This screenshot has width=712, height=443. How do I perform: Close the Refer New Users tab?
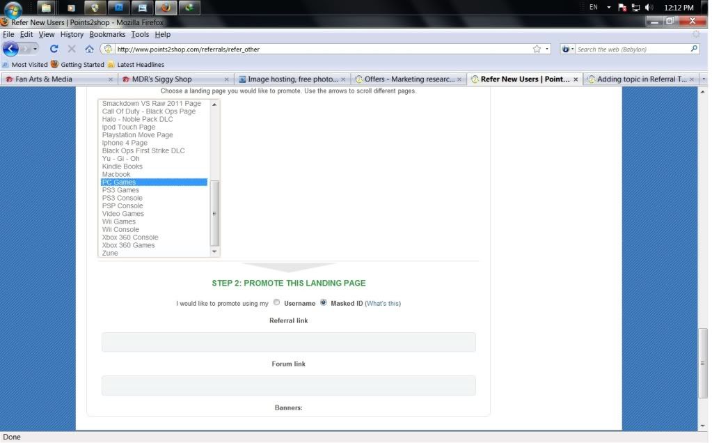(576, 79)
